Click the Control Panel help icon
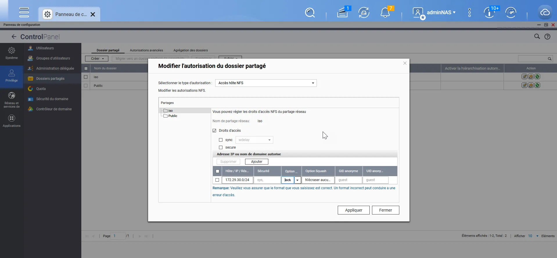 [547, 37]
